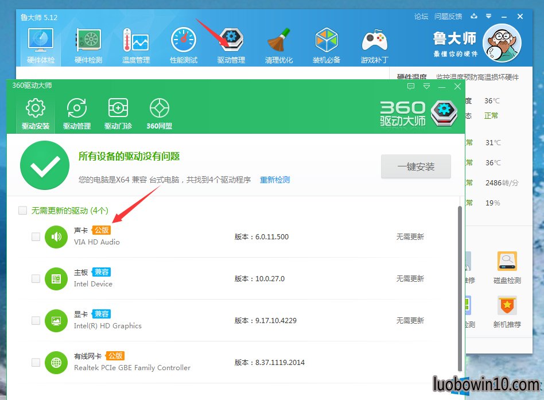Click 无需更新 status for 声卡
The height and width of the screenshot is (400, 544).
tap(410, 237)
